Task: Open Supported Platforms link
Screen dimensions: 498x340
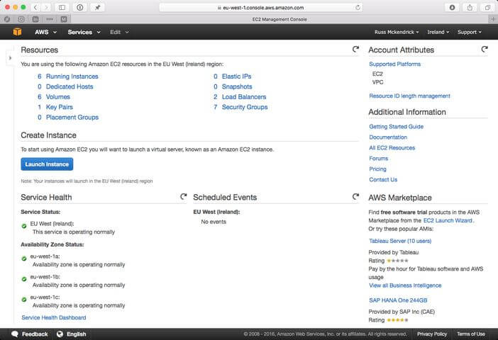Action: tap(394, 64)
